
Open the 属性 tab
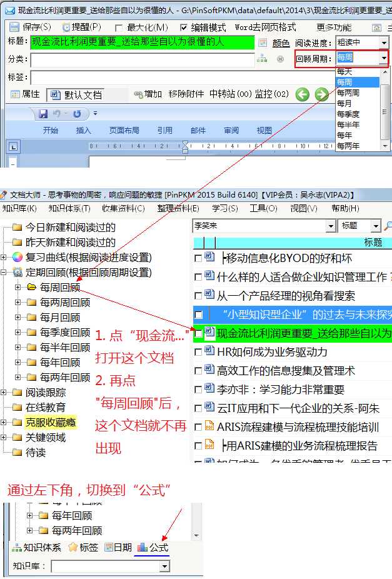click(x=25, y=94)
